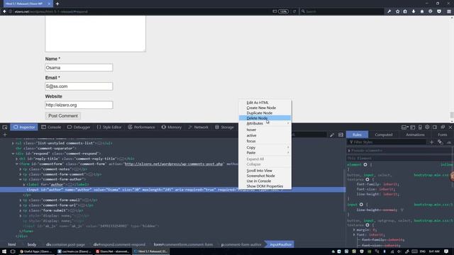Open the Computed sidebar tab
Image resolution: width=454 pixels, height=255 pixels.
pos(384,135)
